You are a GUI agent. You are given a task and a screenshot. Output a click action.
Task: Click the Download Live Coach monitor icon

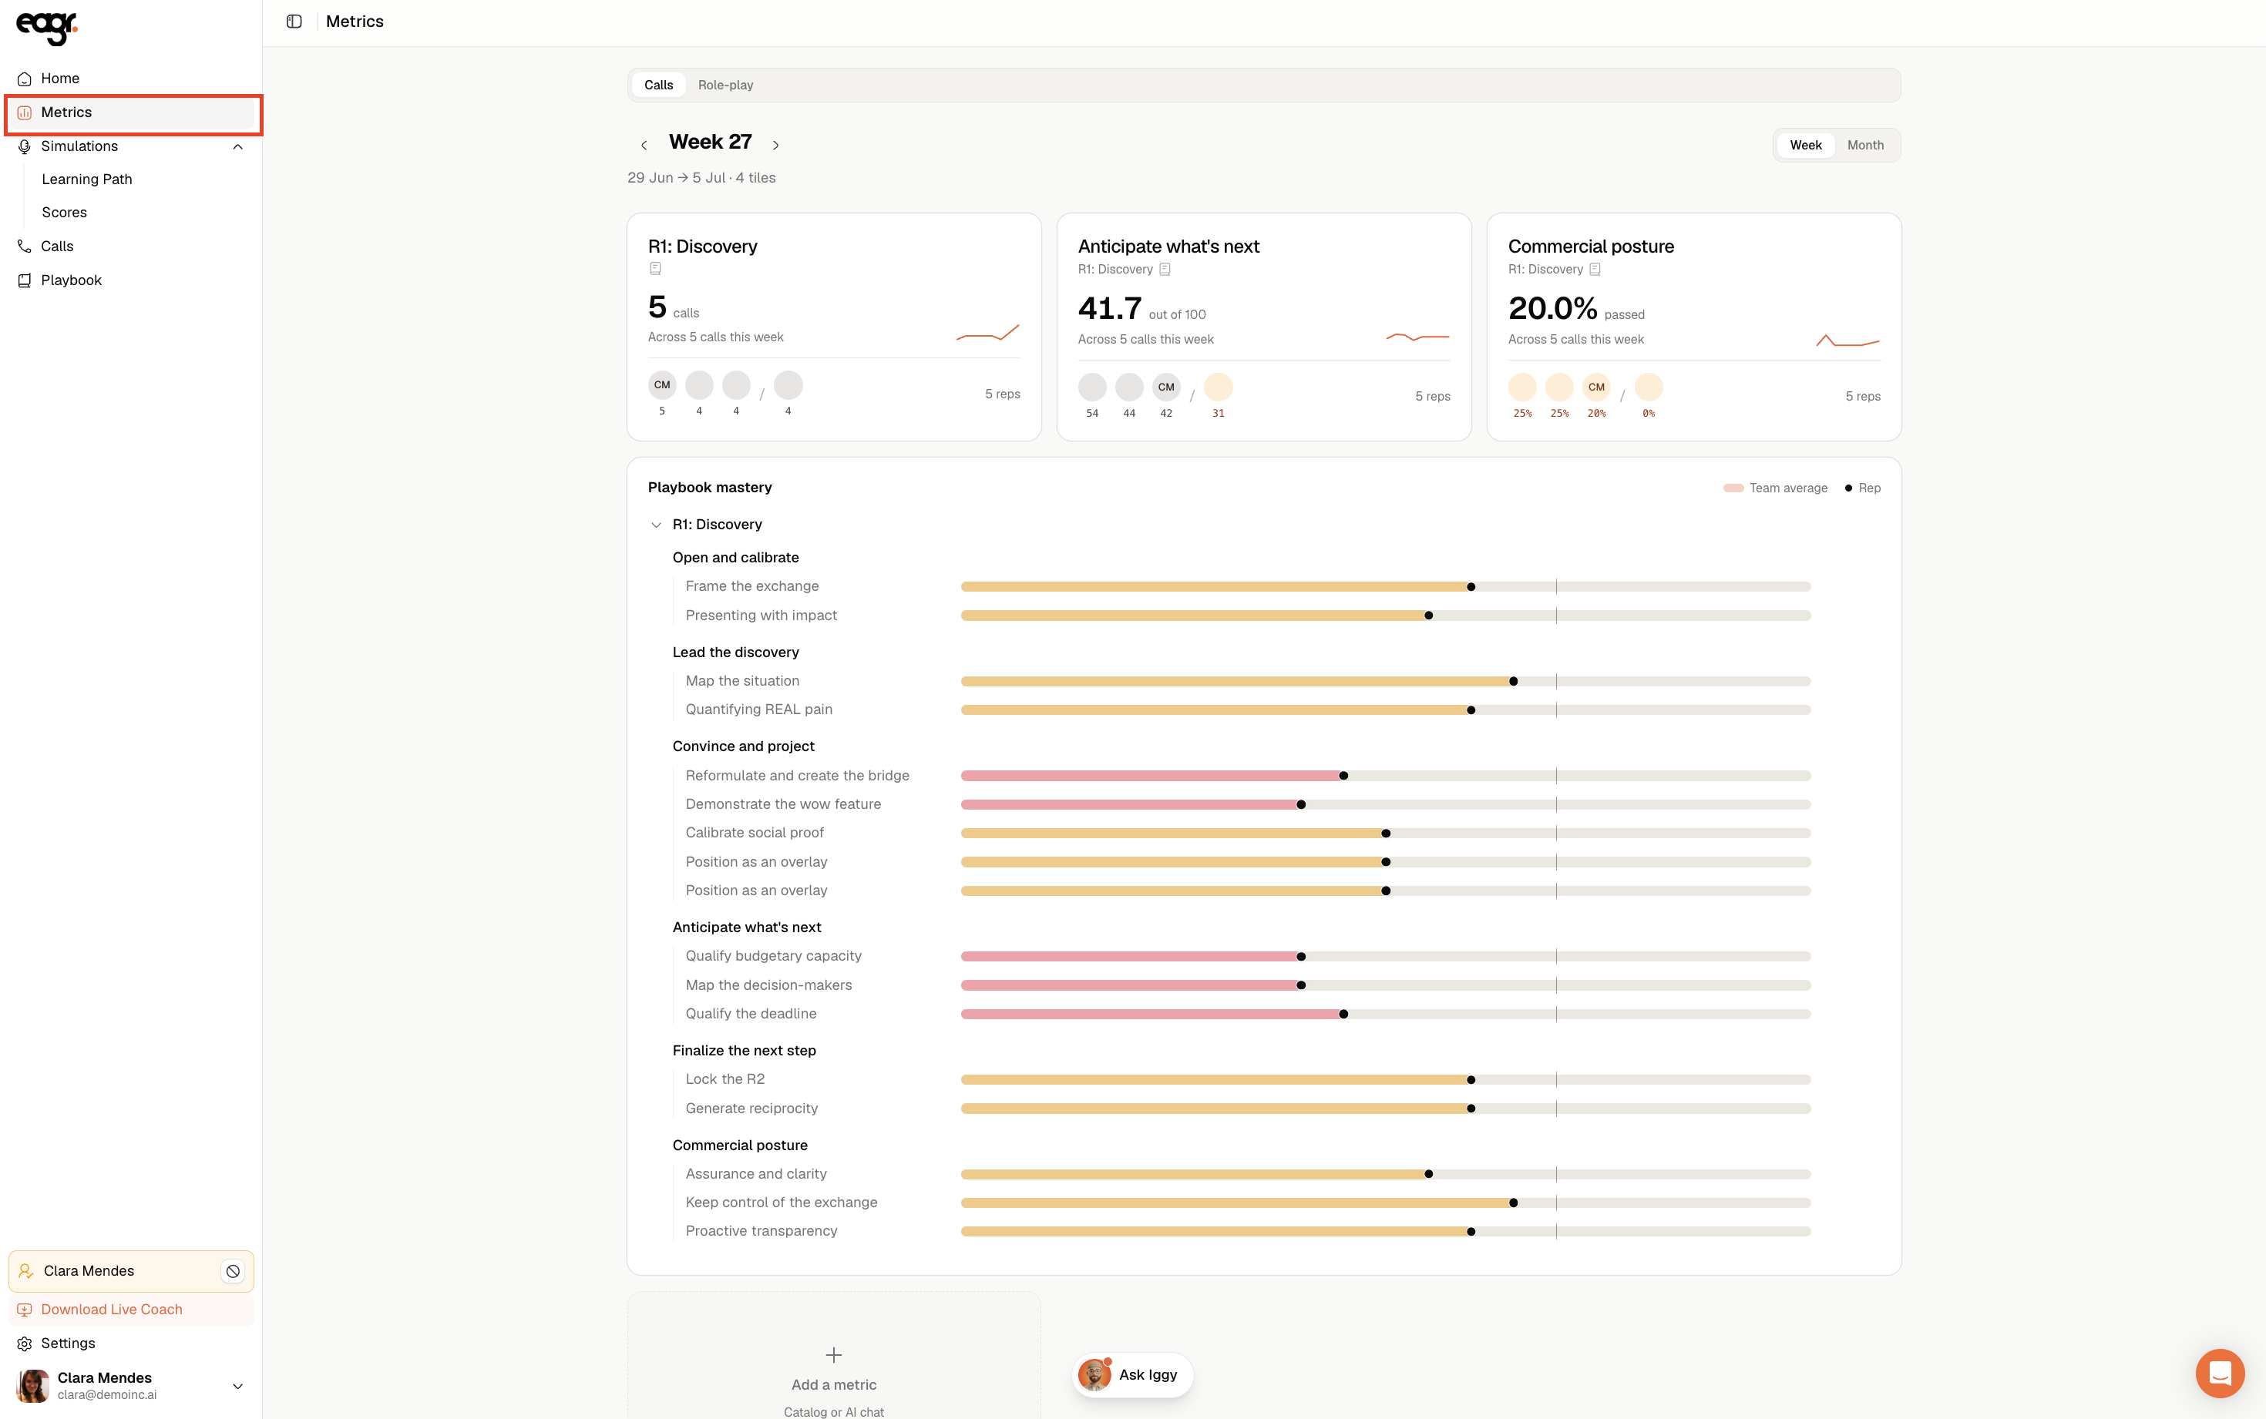[25, 1310]
